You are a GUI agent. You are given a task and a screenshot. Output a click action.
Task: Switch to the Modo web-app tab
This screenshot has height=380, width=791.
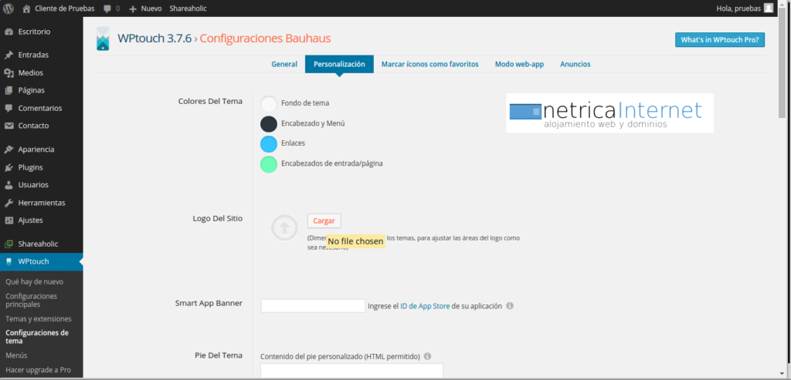[519, 64]
